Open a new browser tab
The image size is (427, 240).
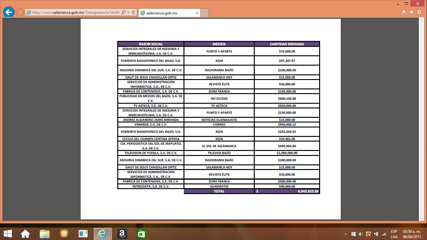pyautogui.click(x=205, y=13)
